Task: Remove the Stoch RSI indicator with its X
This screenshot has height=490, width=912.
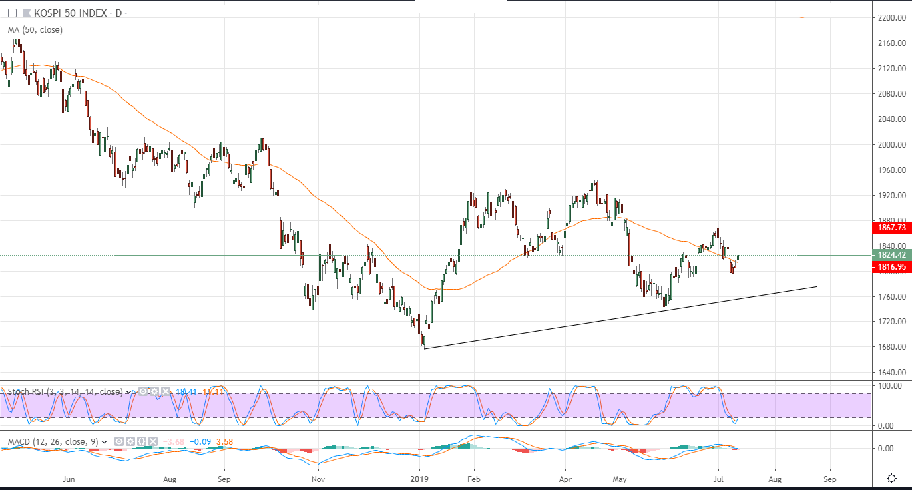Action: point(166,392)
